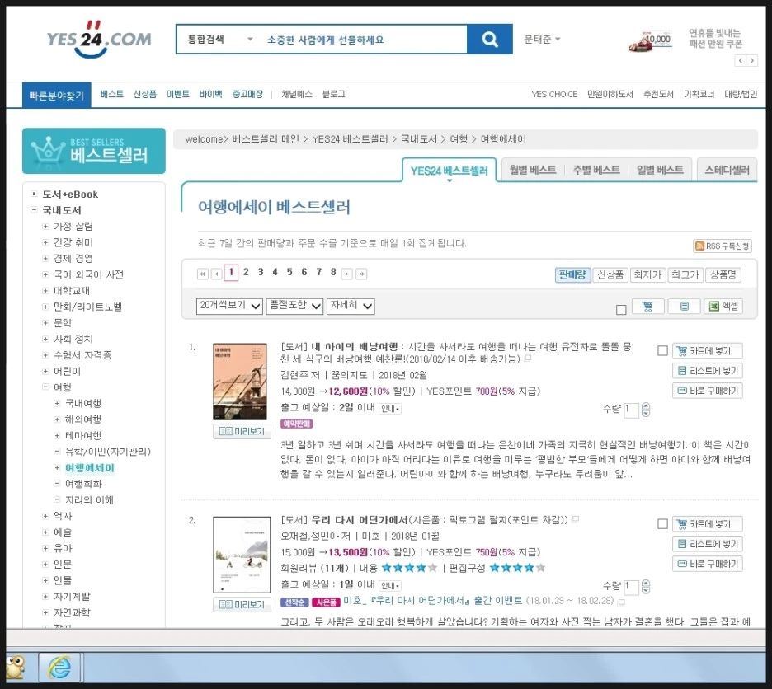Image resolution: width=772 pixels, height=689 pixels.
Task: Click 우리 다시 어딘가에서 cover thumbnail
Action: coord(242,555)
